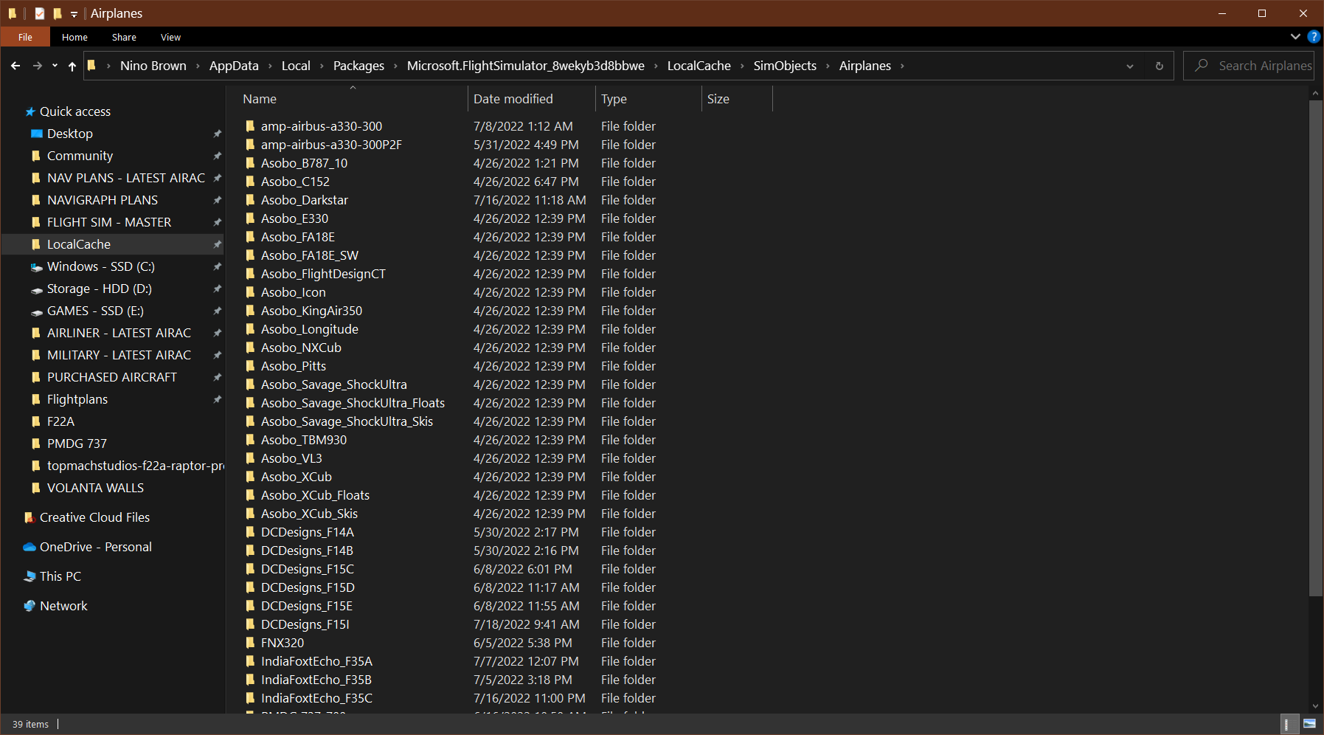Click the Asobo_Darkstar folder icon
This screenshot has width=1324, height=735.
pyautogui.click(x=250, y=200)
